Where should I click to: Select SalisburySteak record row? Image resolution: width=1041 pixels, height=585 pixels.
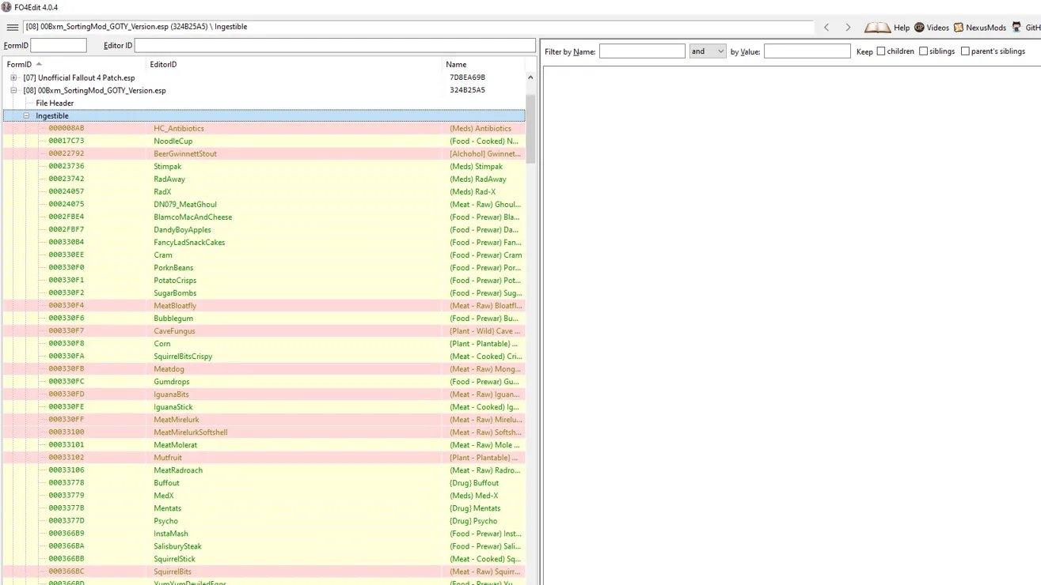click(x=264, y=545)
